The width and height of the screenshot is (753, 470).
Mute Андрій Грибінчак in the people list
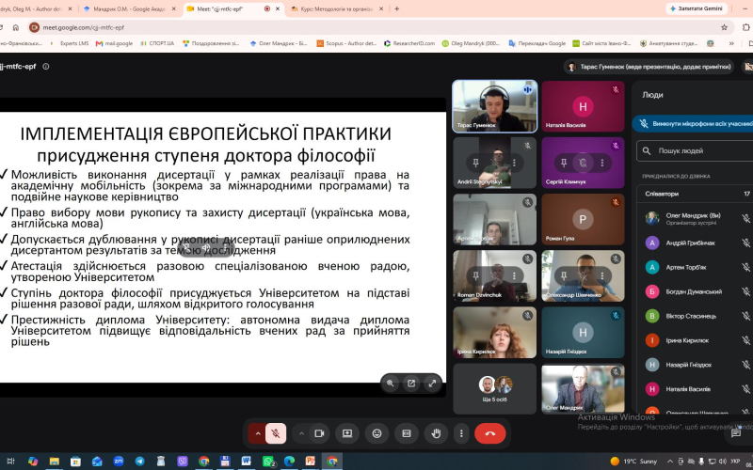point(745,243)
